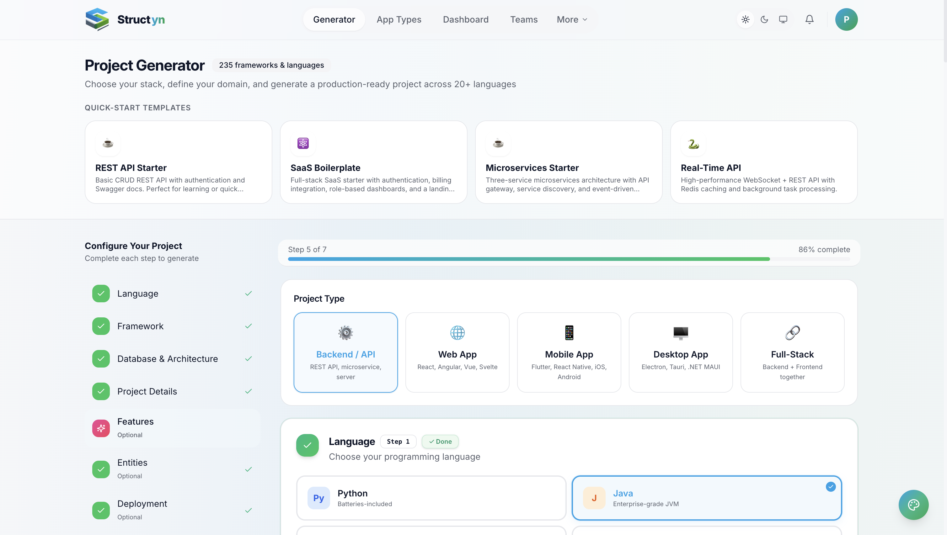The width and height of the screenshot is (947, 535).
Task: Switch to dark theme moon icon
Action: [764, 19]
